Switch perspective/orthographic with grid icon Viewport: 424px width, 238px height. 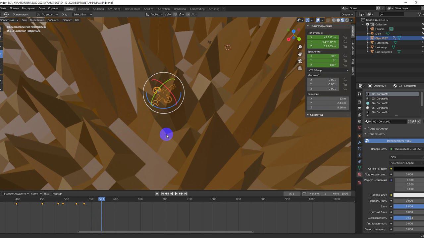click(300, 68)
